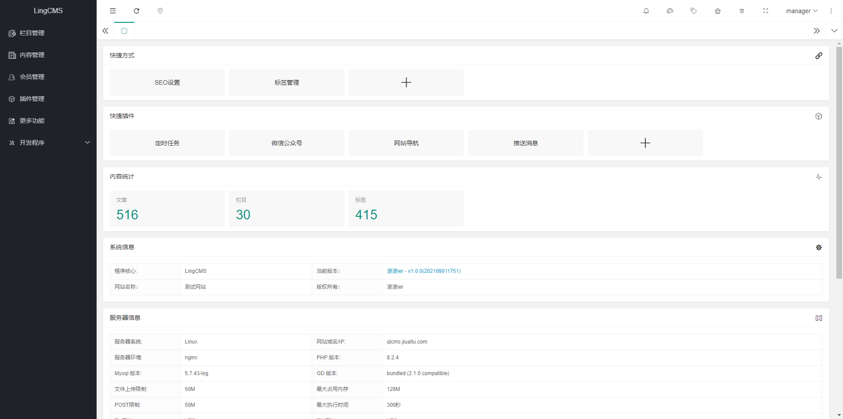
Task: Click the page vertical scrollbar thumb
Action: point(839,162)
